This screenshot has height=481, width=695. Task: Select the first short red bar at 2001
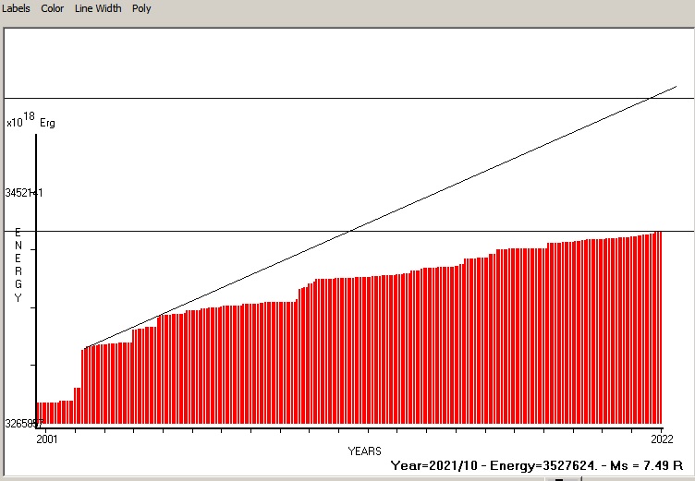click(x=38, y=414)
